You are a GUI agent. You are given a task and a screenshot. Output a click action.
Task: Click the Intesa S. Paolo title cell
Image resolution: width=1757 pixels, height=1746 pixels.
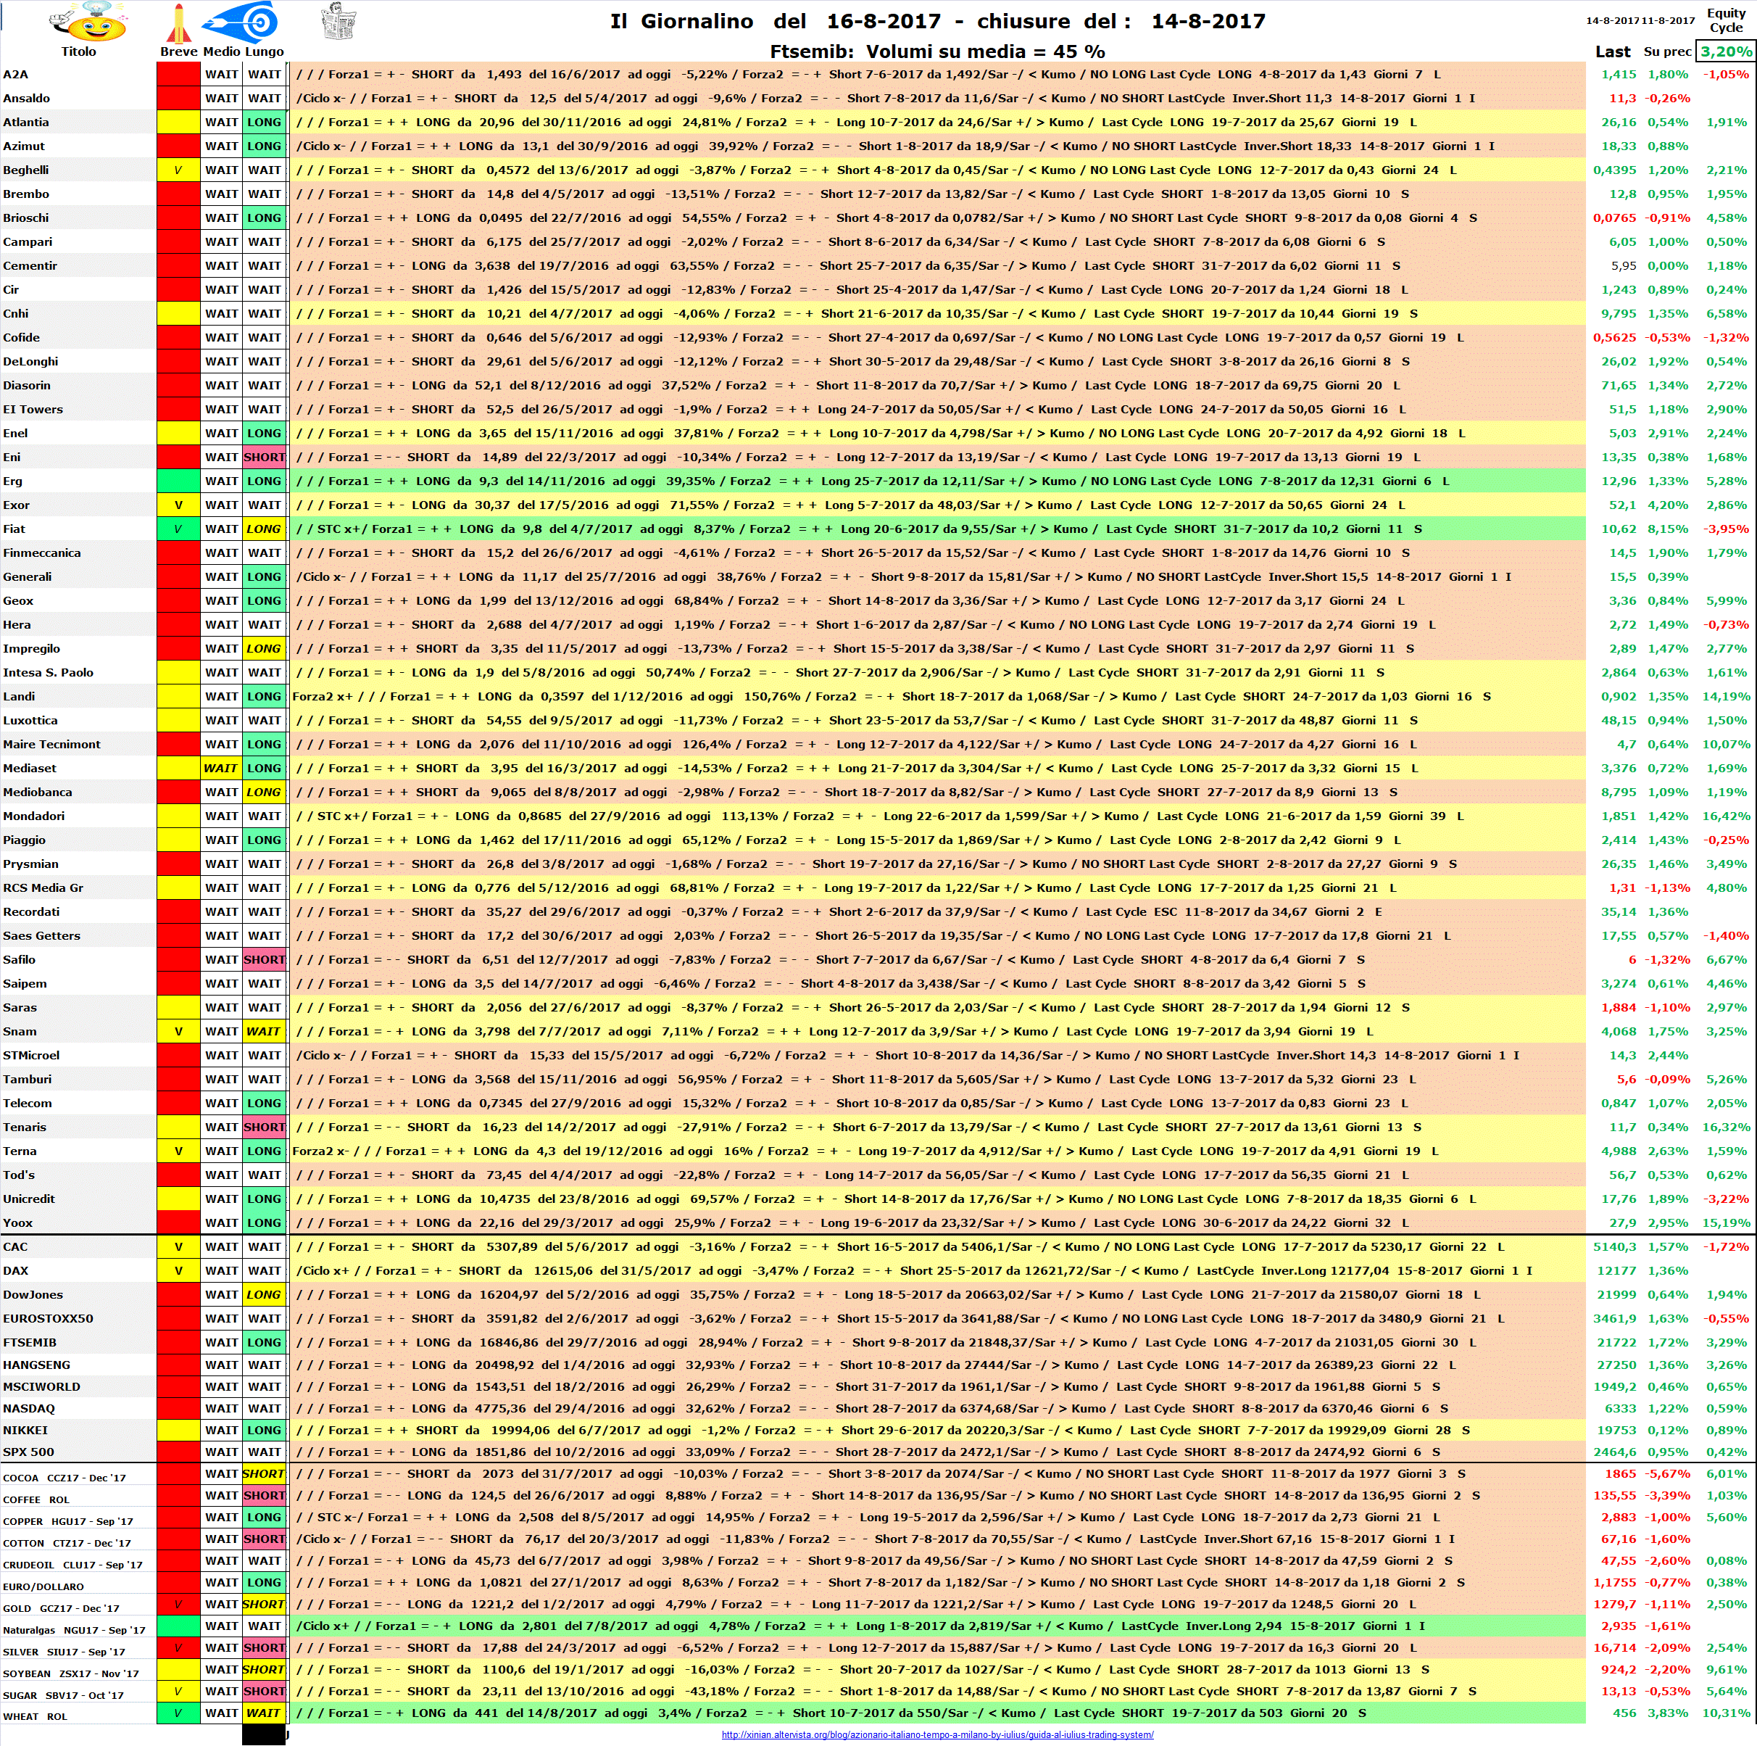coord(78,674)
